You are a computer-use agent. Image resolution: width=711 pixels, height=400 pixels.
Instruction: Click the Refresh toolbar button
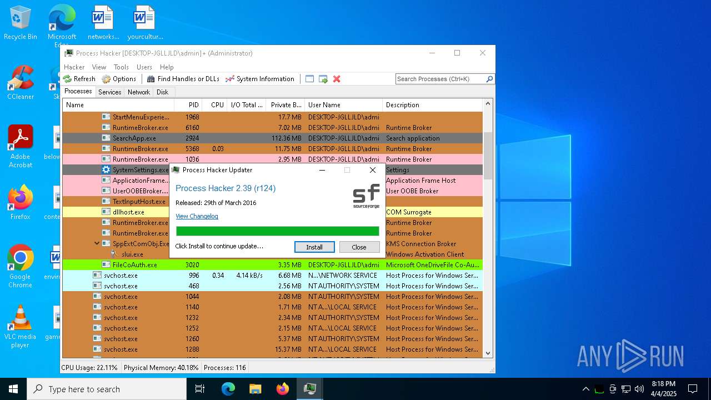pyautogui.click(x=79, y=79)
